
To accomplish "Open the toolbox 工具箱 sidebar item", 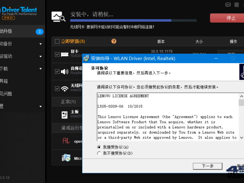I will [x=22, y=81].
